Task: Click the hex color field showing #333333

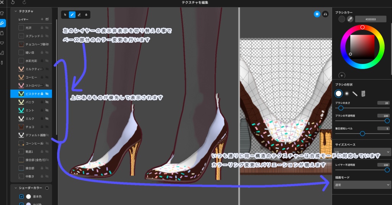Action: (x=371, y=19)
